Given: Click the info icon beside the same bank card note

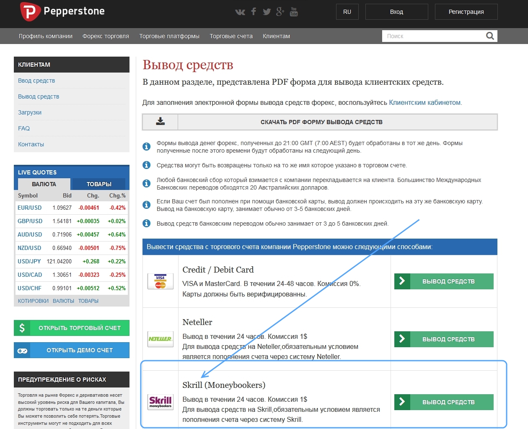Looking at the screenshot, I should [x=146, y=205].
